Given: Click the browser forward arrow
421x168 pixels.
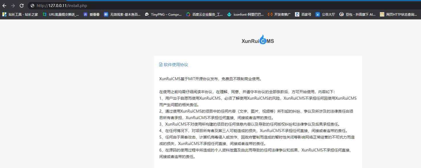Looking at the screenshot, I should (13, 6).
